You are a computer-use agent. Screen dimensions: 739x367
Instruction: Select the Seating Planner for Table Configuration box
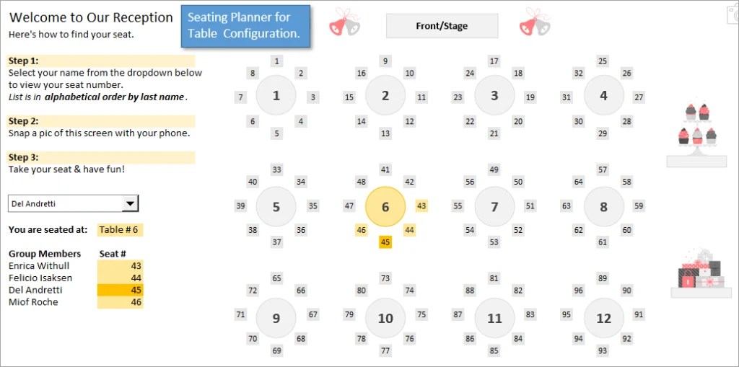245,27
